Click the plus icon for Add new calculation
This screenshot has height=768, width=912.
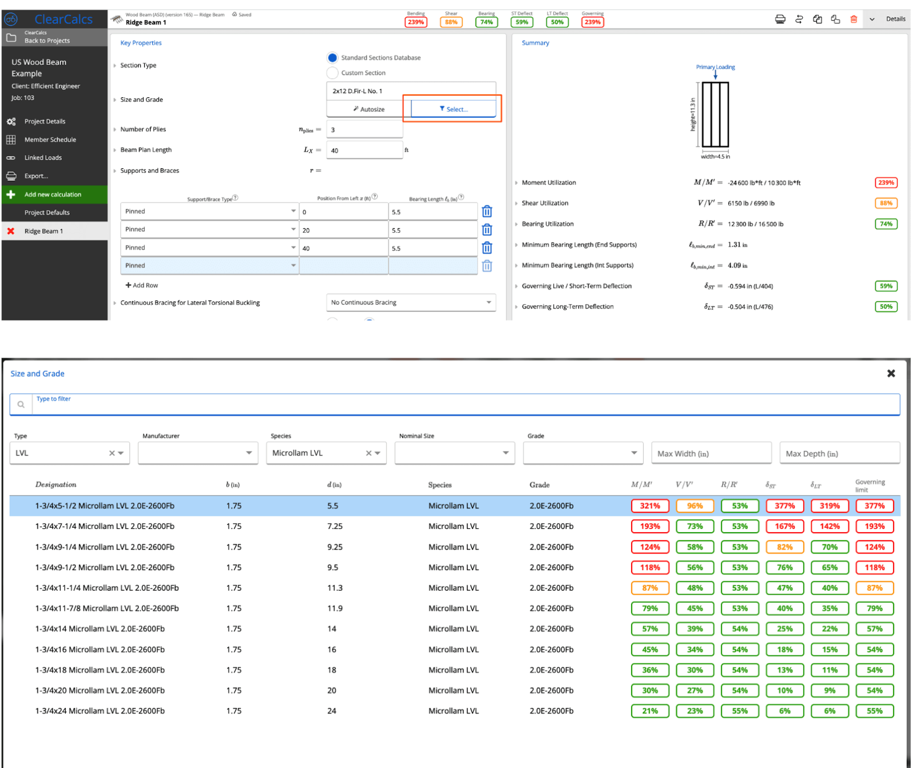pyautogui.click(x=11, y=195)
